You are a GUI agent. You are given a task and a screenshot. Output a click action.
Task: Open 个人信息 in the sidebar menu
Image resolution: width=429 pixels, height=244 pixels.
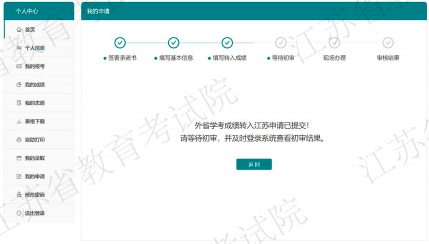[x=39, y=48]
